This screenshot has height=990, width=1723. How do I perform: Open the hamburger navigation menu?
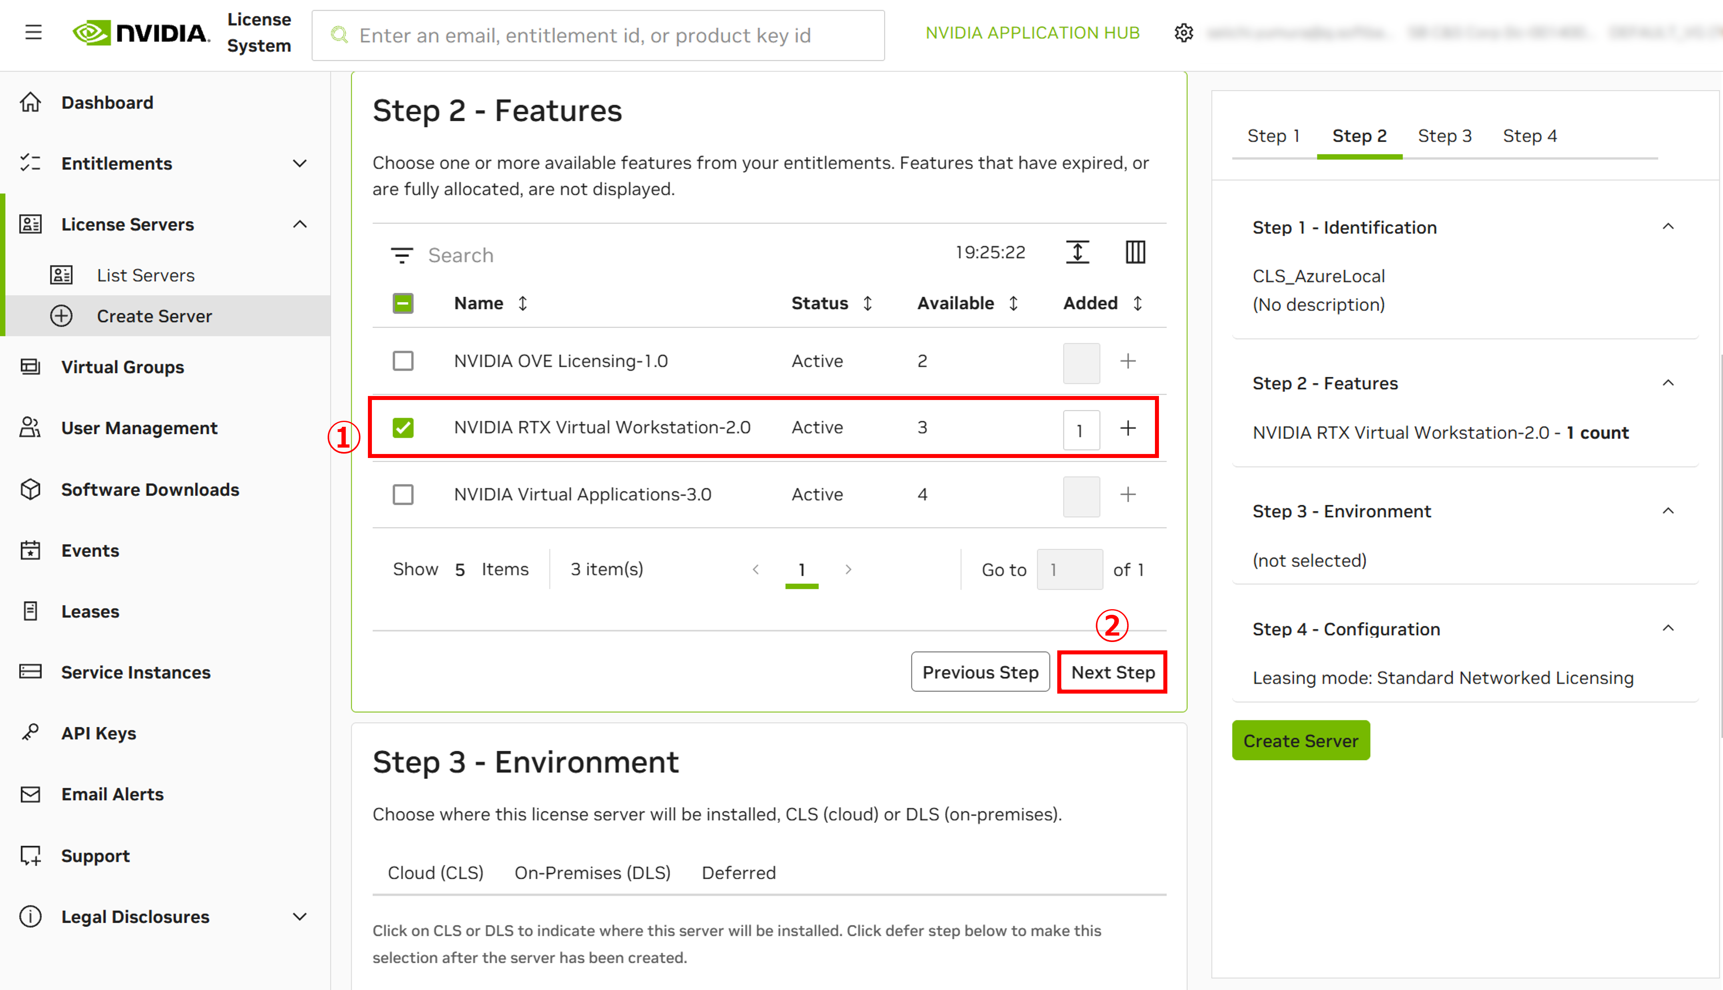[33, 32]
